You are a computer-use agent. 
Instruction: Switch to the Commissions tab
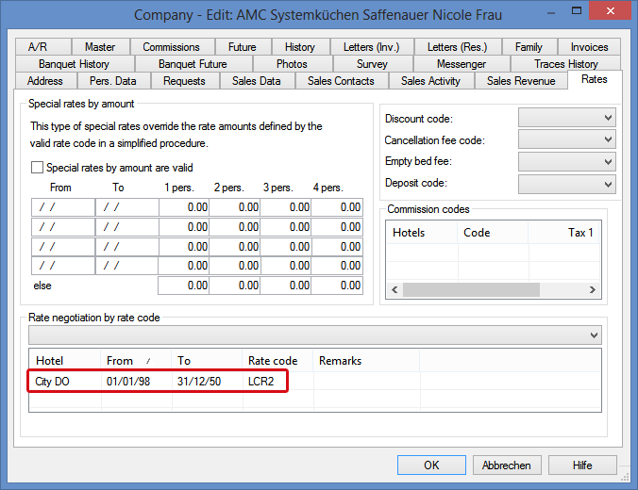tap(172, 47)
